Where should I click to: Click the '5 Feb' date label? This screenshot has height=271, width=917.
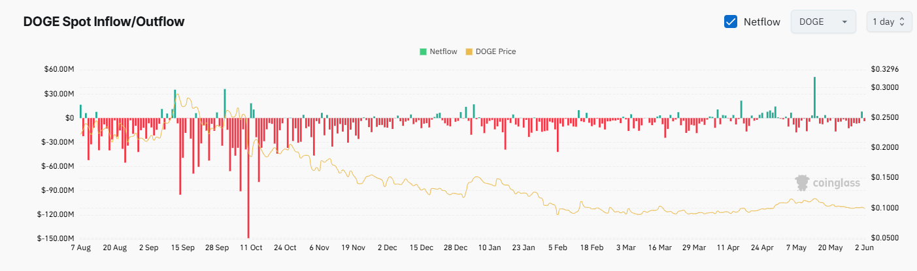tap(558, 248)
